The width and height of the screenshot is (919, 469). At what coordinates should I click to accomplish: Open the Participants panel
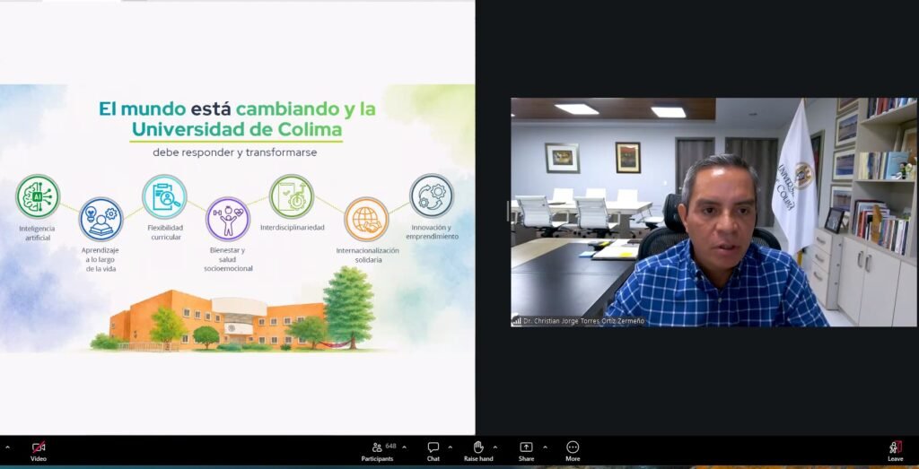click(x=377, y=451)
